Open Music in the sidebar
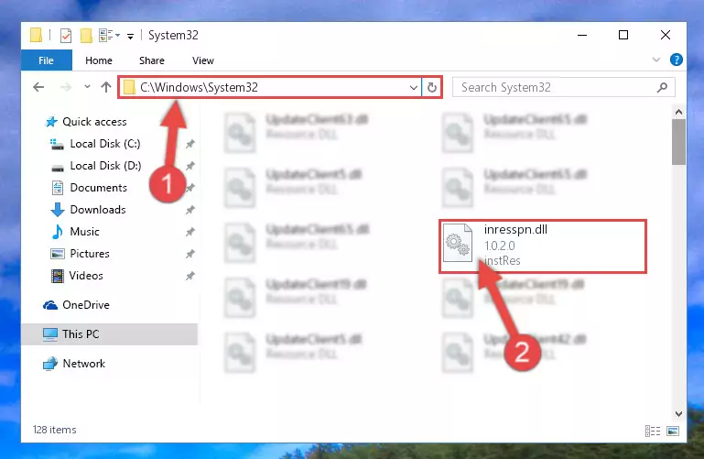The width and height of the screenshot is (704, 459). [84, 232]
